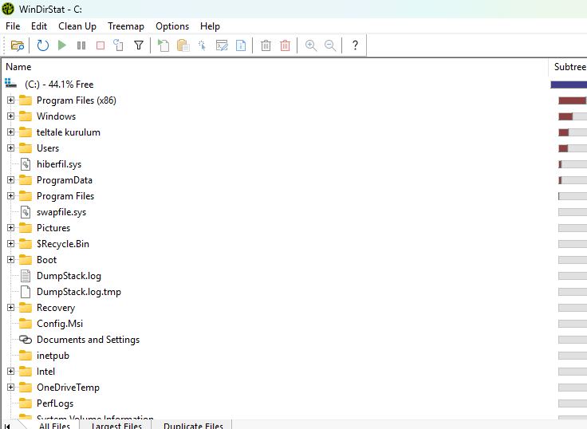Stop the scan with red square icon
The width and height of the screenshot is (587, 429).
[x=100, y=45]
